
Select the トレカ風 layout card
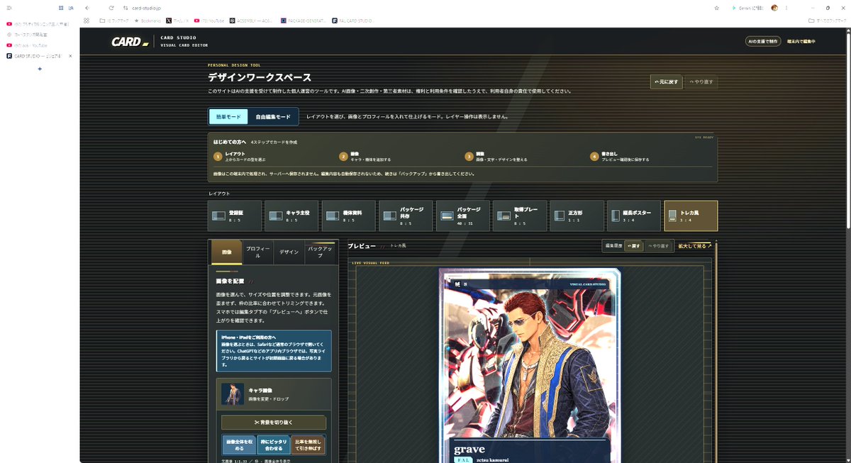pos(691,216)
